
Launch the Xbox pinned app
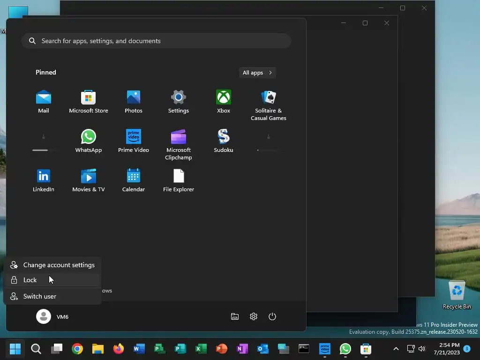[x=224, y=102]
